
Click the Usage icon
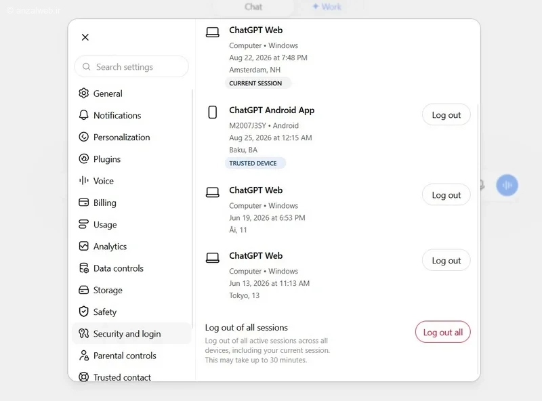pyautogui.click(x=83, y=224)
